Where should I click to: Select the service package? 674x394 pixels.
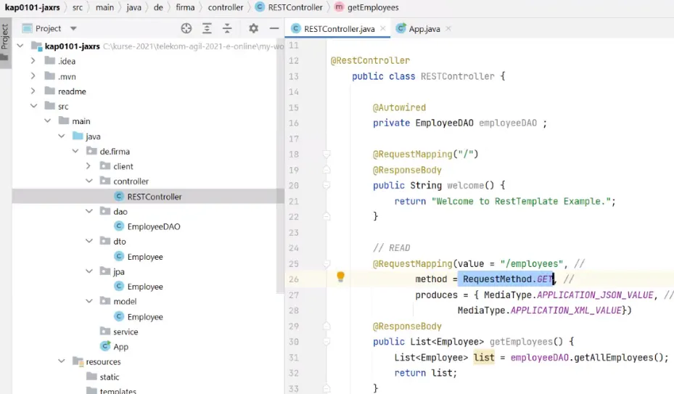[x=119, y=332]
